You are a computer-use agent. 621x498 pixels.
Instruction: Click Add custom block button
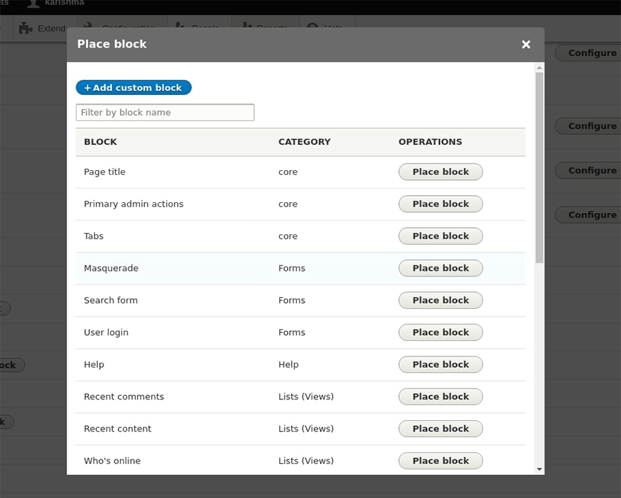pos(133,88)
